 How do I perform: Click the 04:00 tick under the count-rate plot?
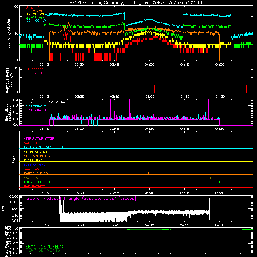point(149,65)
